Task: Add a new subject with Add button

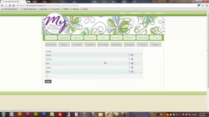Action: [48, 82]
